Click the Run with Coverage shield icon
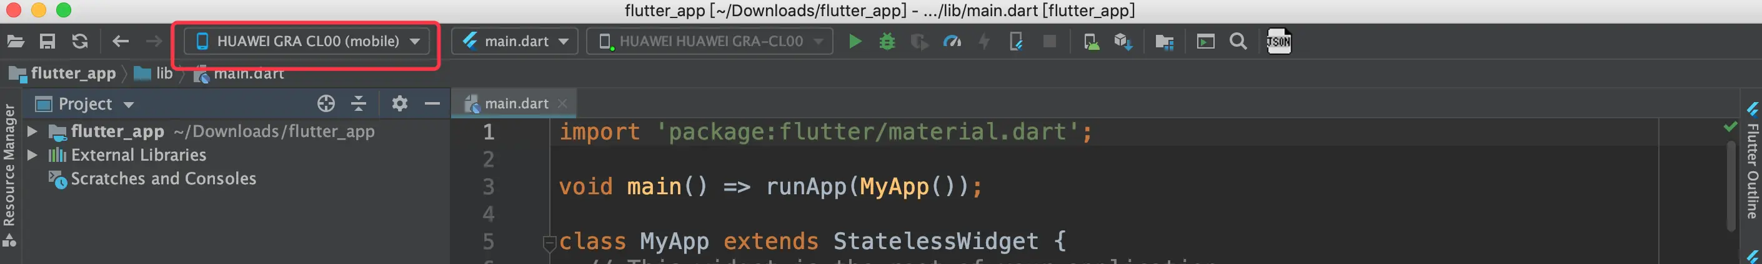Viewport: 1762px width, 264px height. [919, 42]
